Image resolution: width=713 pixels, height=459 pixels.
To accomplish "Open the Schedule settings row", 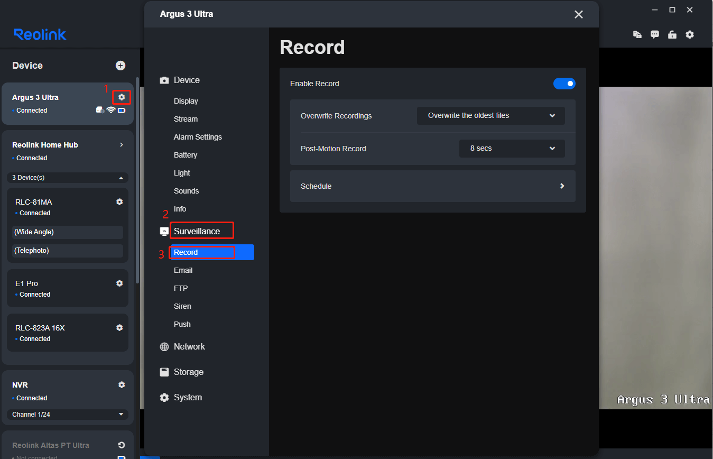I will tap(433, 186).
